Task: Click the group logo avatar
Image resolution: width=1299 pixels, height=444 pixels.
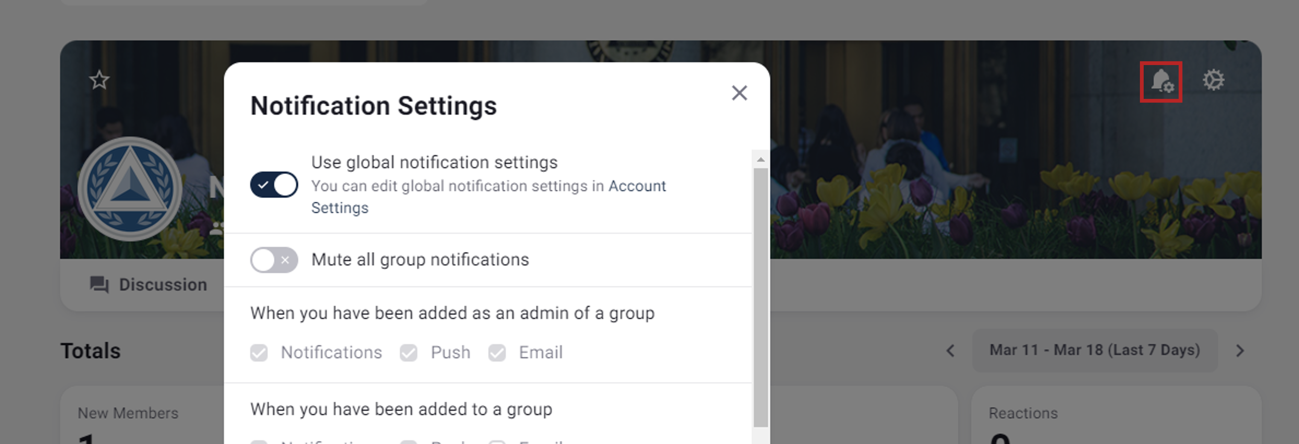Action: point(130,189)
